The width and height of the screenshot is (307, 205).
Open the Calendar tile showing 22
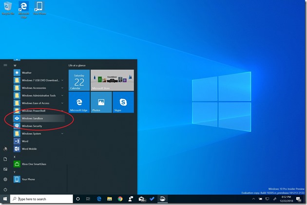[79, 80]
